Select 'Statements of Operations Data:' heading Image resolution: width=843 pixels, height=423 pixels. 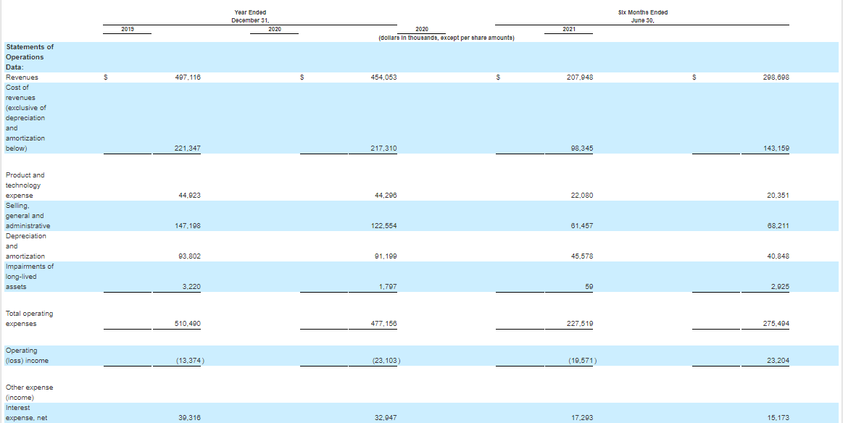click(x=30, y=57)
